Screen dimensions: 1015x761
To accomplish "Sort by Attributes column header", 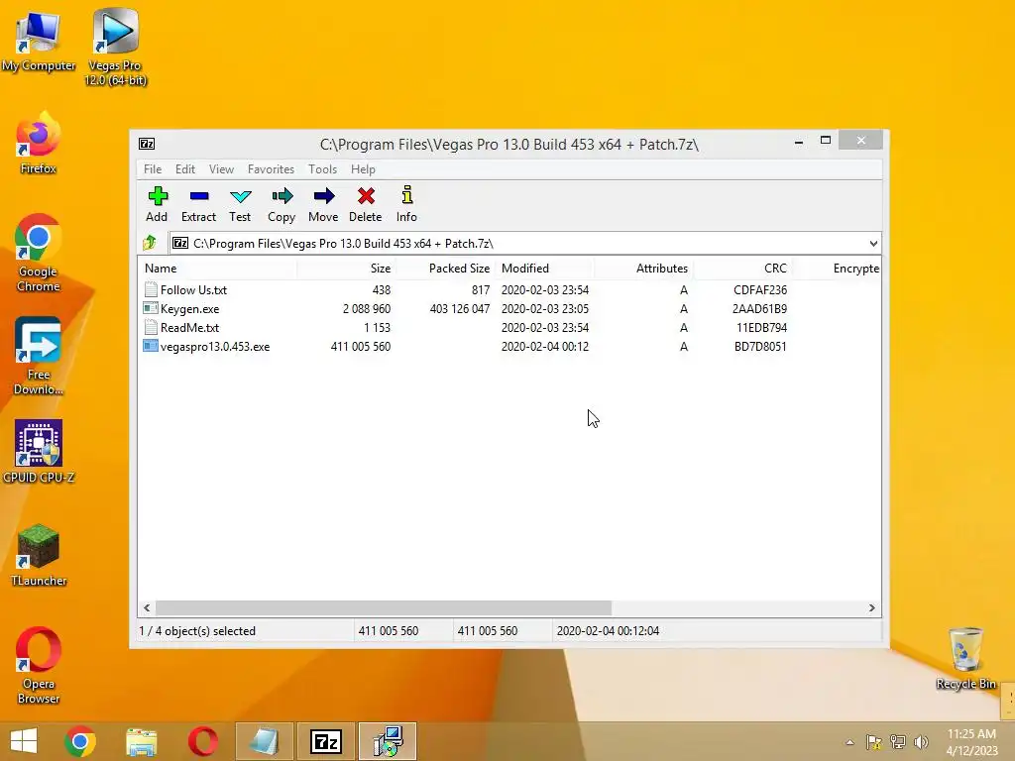I will [643, 268].
